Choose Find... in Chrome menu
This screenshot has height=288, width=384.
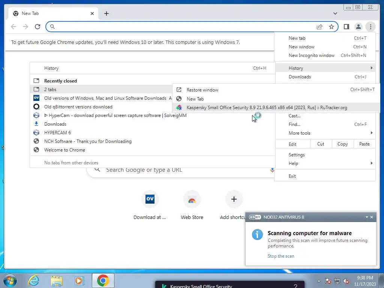[325, 124]
